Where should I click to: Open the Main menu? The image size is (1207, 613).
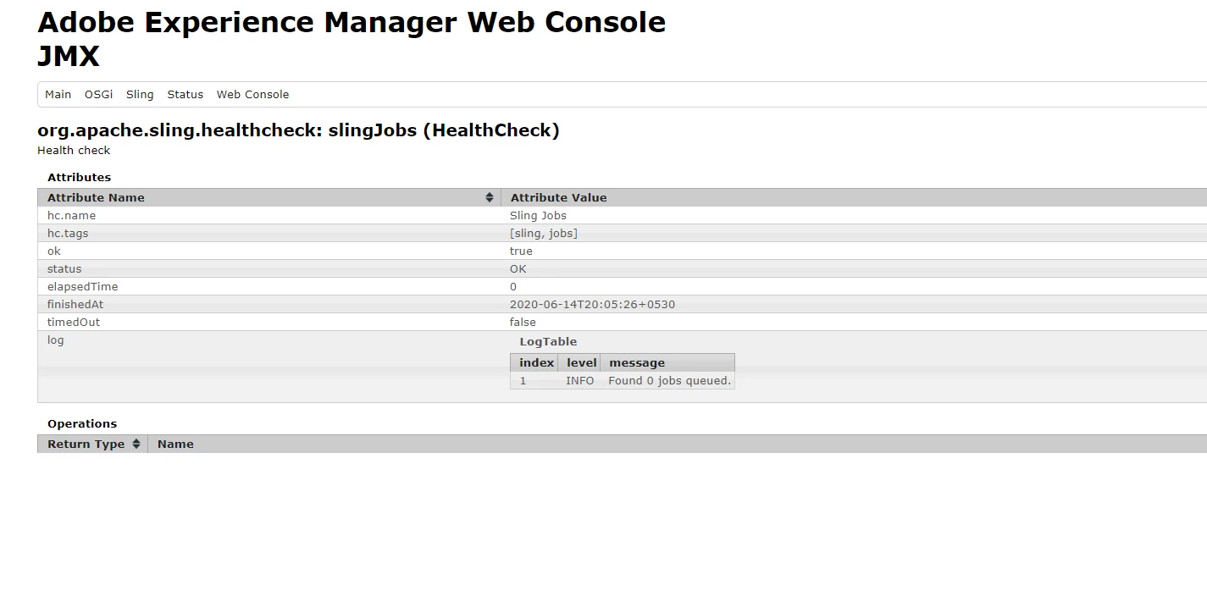(58, 95)
